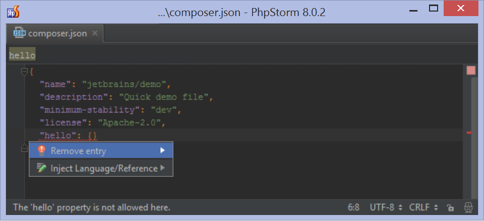Close the PhpStorm window
Screen dimensions: 484x221
pos(461,9)
